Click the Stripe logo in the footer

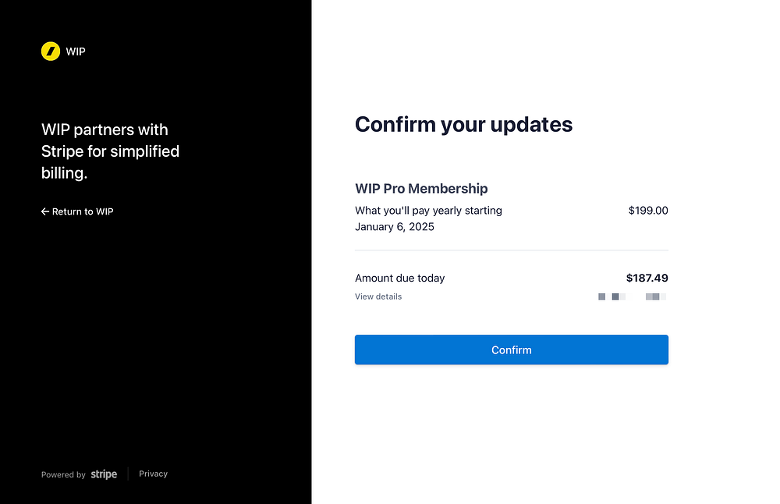point(104,474)
